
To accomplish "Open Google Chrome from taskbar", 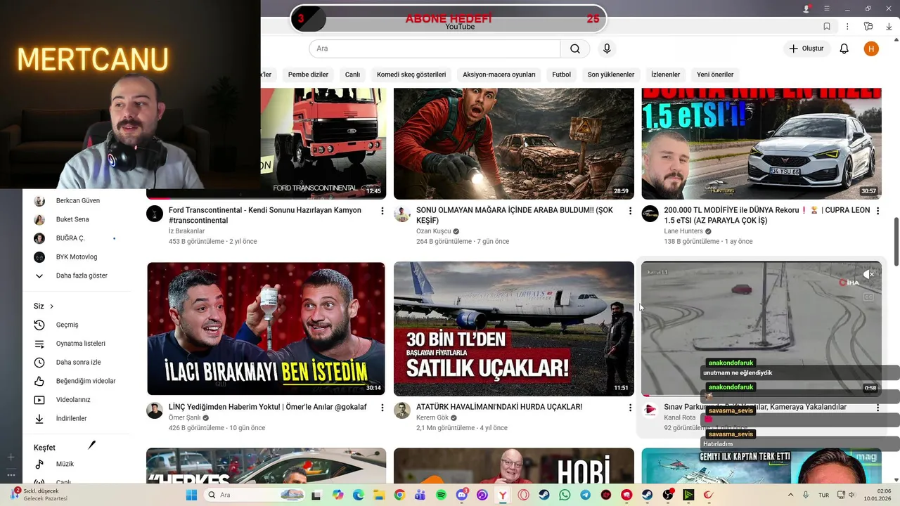I will click(x=399, y=495).
